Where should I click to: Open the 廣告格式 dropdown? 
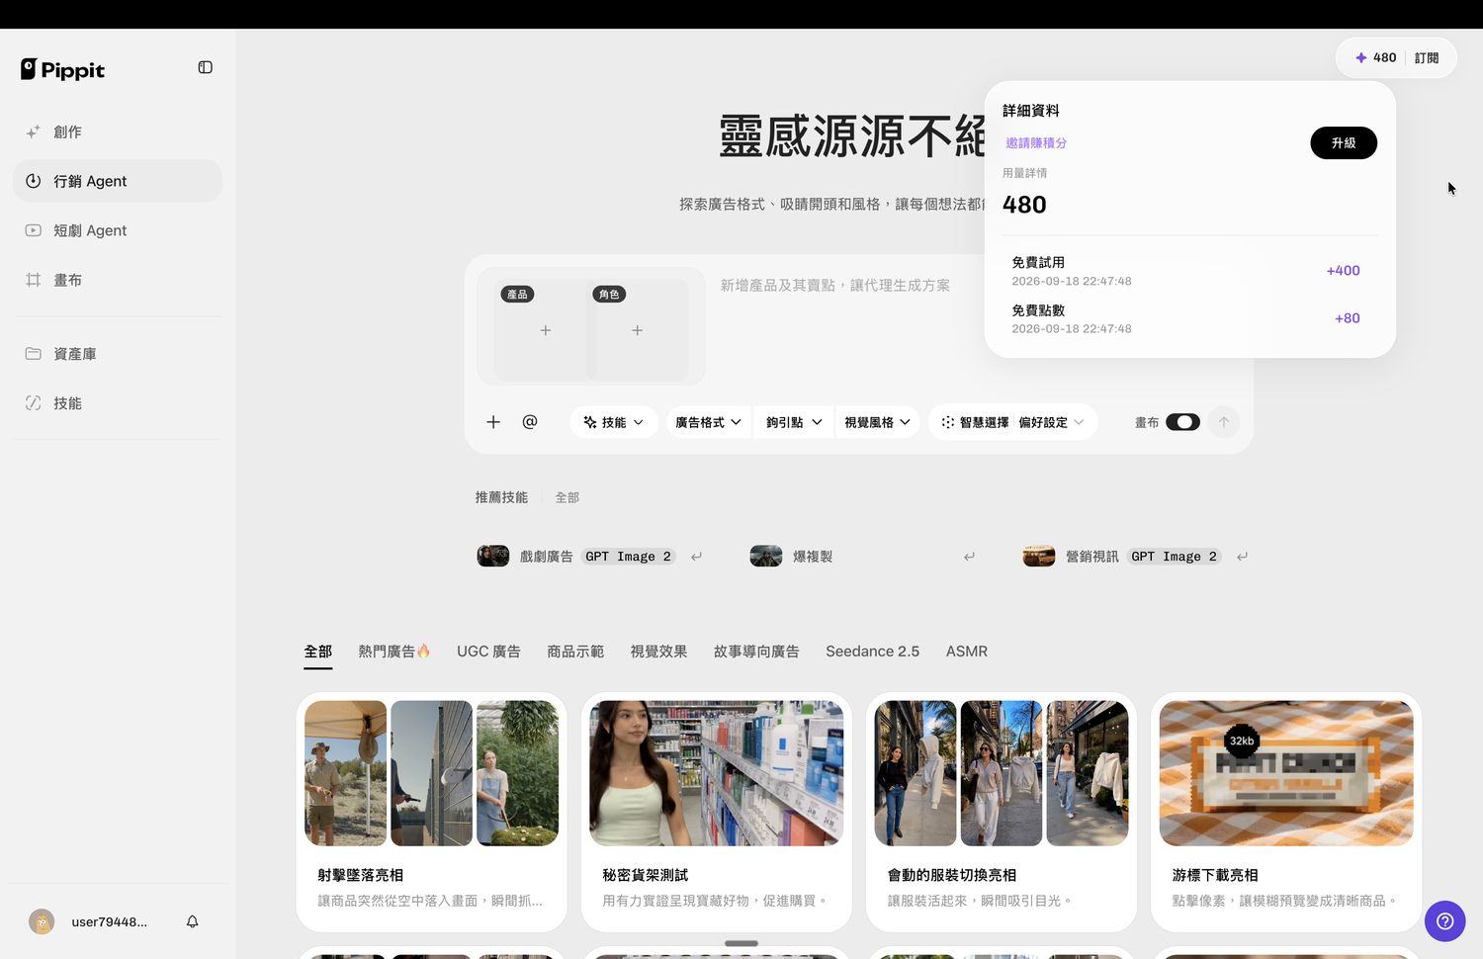tap(708, 422)
